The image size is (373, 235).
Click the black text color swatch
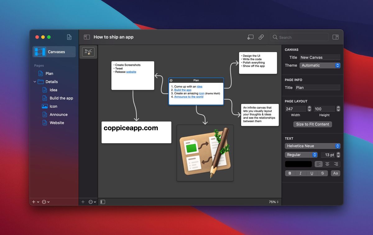(x=298, y=164)
